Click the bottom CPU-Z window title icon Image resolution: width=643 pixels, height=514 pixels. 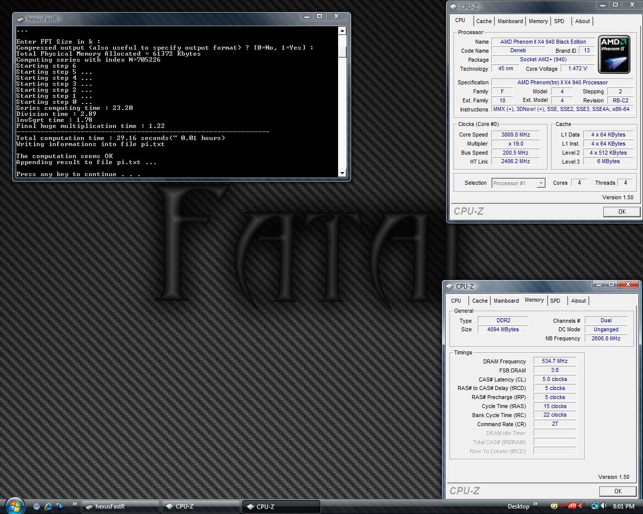[x=450, y=287]
